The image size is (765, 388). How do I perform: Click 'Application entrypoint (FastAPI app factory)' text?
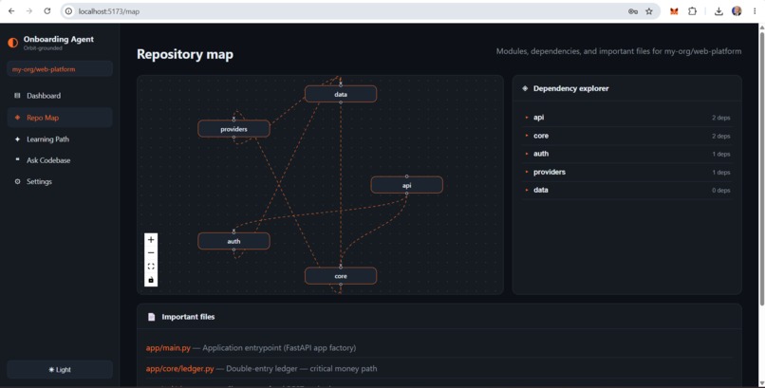pyautogui.click(x=279, y=347)
